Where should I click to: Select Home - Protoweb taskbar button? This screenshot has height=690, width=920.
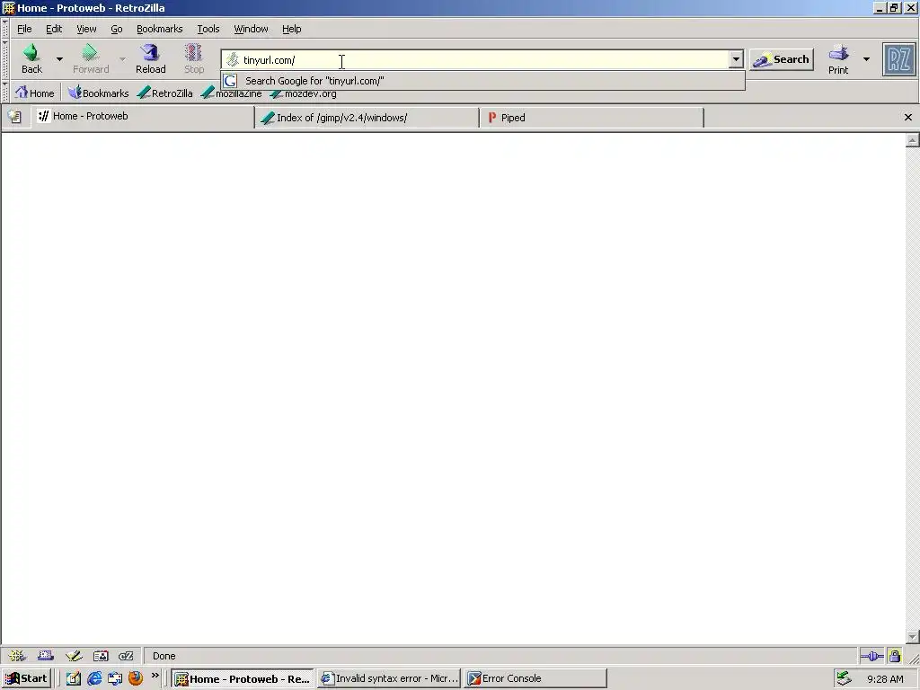coord(243,679)
